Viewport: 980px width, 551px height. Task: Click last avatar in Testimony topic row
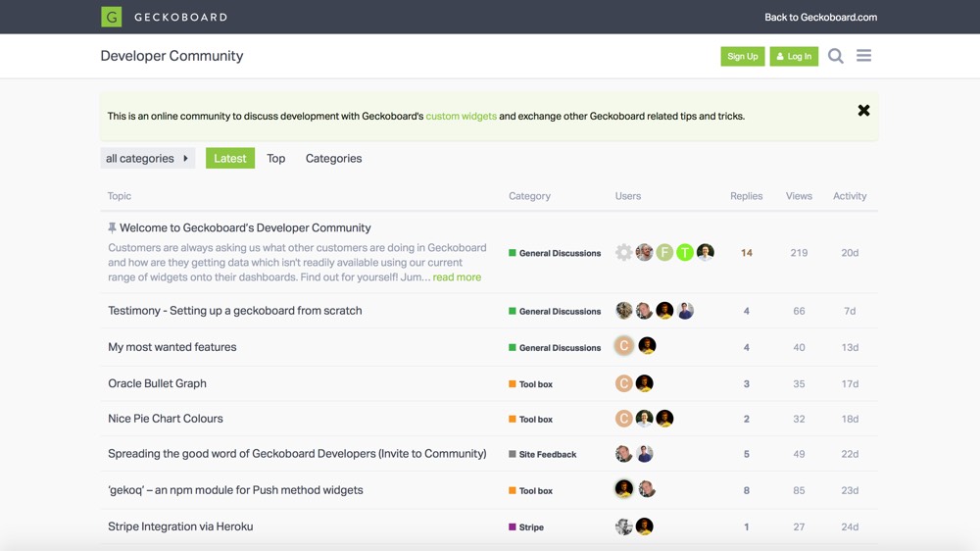[685, 310]
